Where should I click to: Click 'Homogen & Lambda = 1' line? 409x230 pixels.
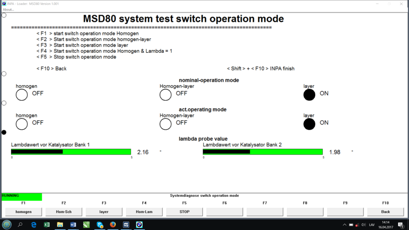104,51
